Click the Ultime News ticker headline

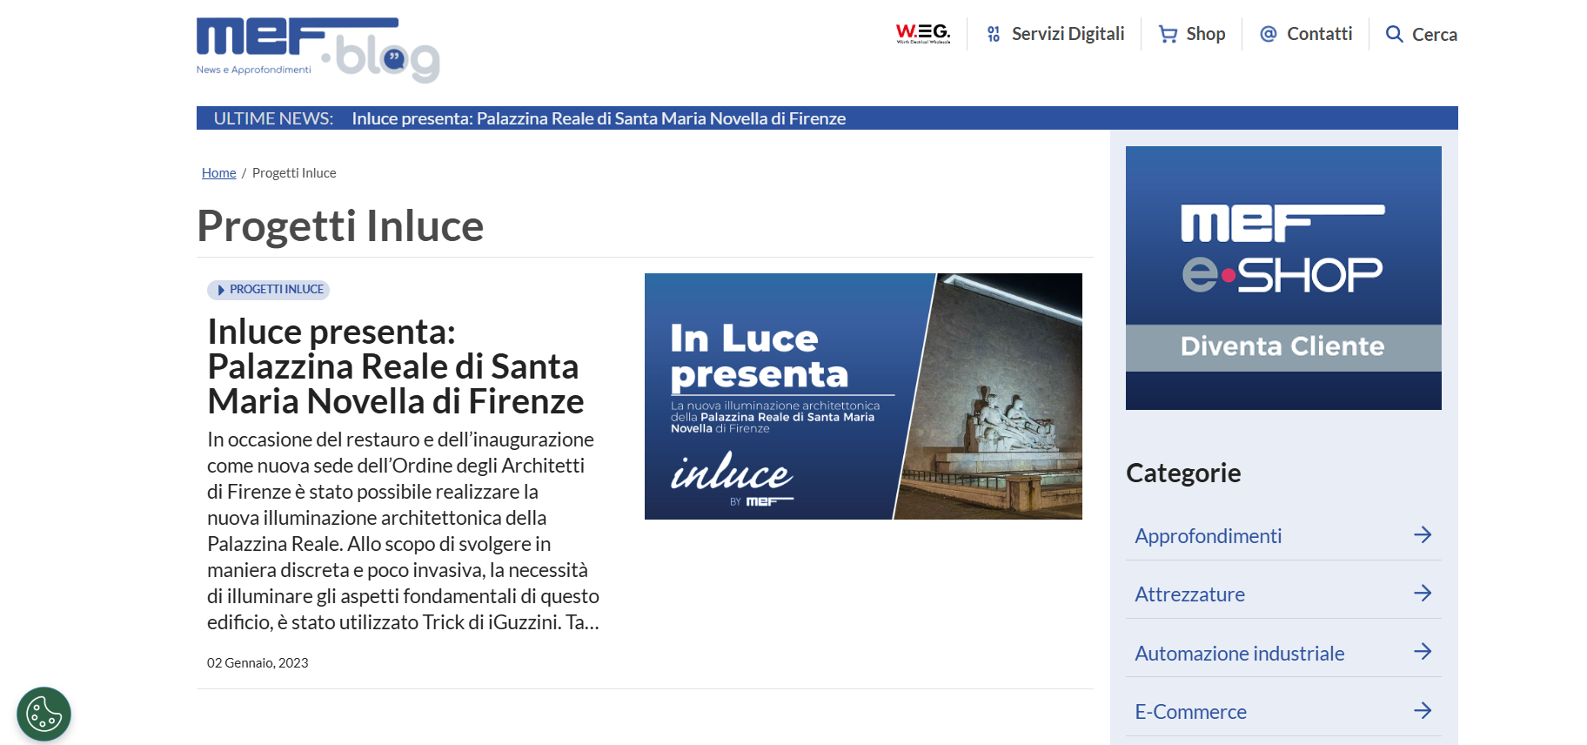(599, 118)
